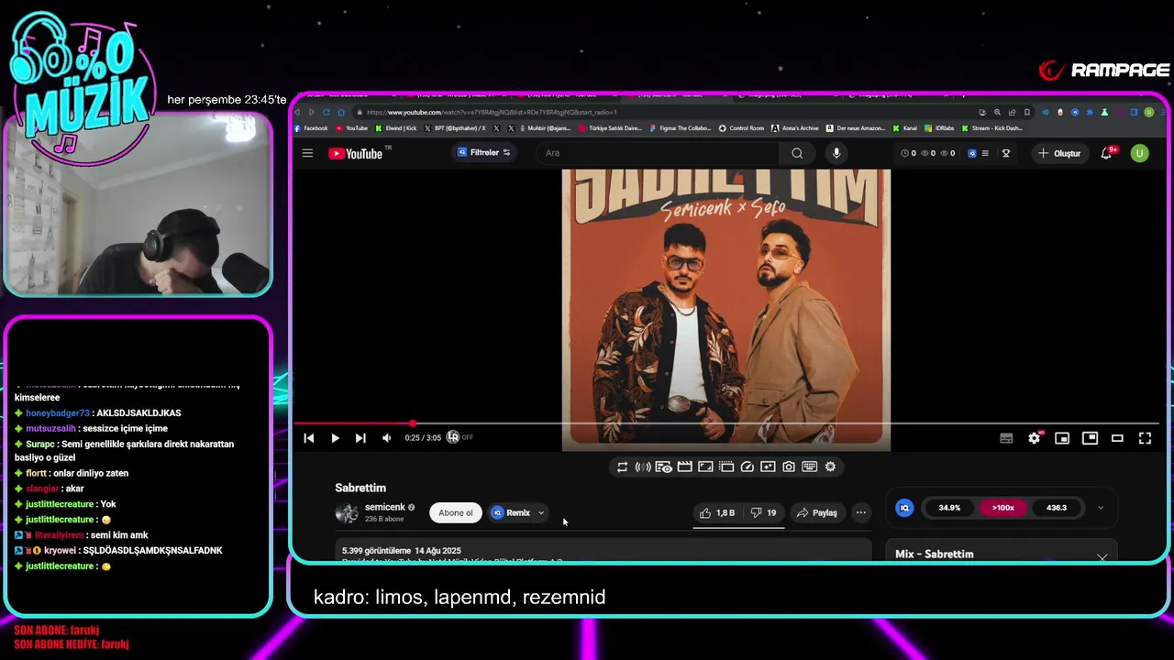Open the Facebook bookmark
This screenshot has height=660, width=1174.
311,128
